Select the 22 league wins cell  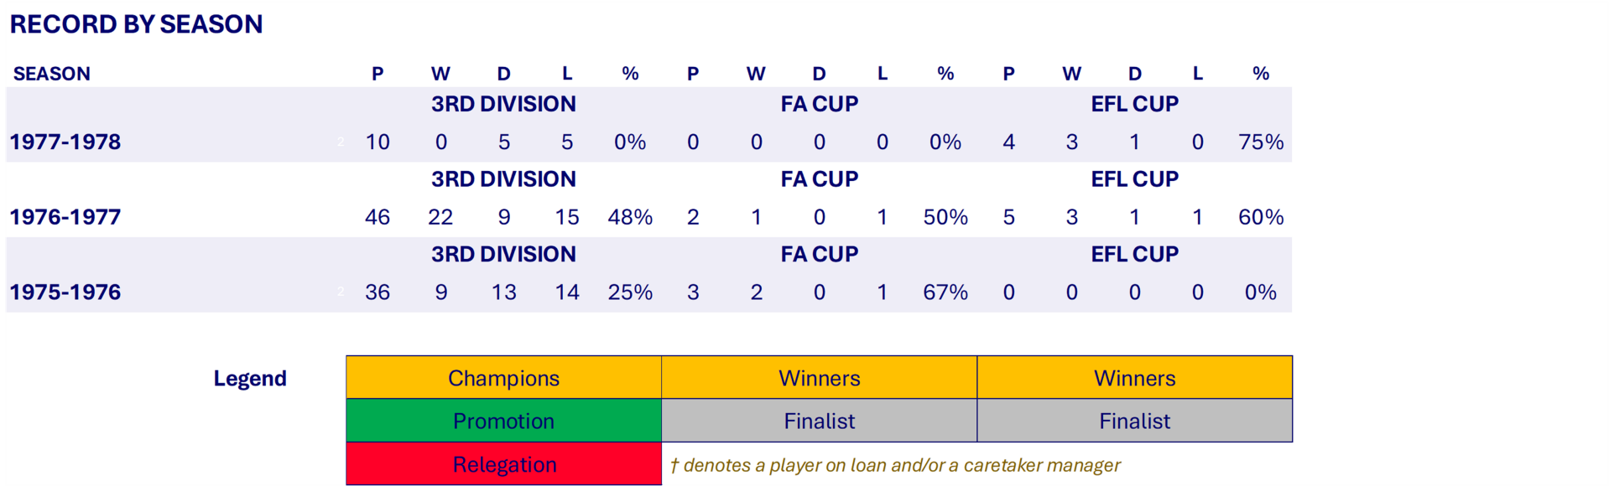pos(440,217)
